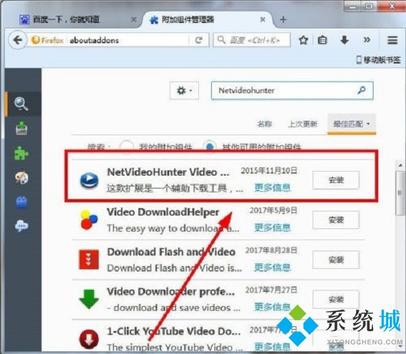Open 更多信息 for Video Downloader professional

[x=273, y=307]
